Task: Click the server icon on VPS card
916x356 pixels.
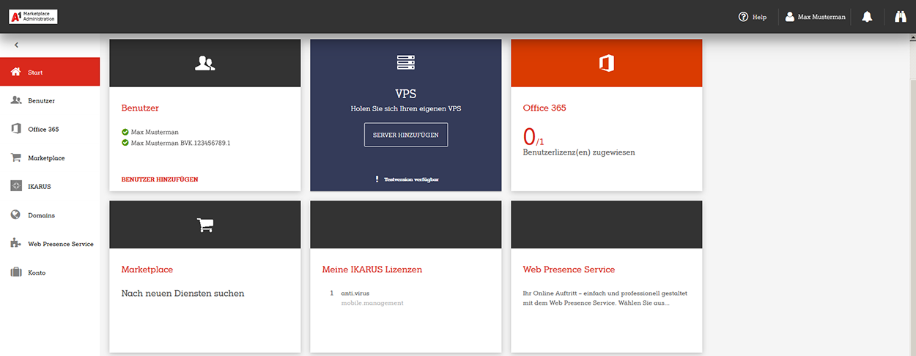Action: [x=406, y=63]
